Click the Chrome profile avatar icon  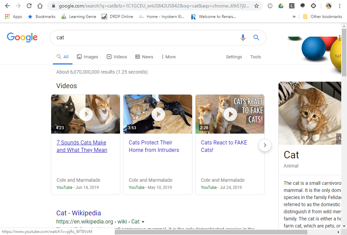click(328, 6)
